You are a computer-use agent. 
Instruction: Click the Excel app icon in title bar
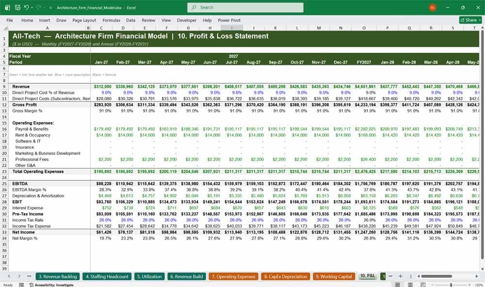click(x=7, y=7)
